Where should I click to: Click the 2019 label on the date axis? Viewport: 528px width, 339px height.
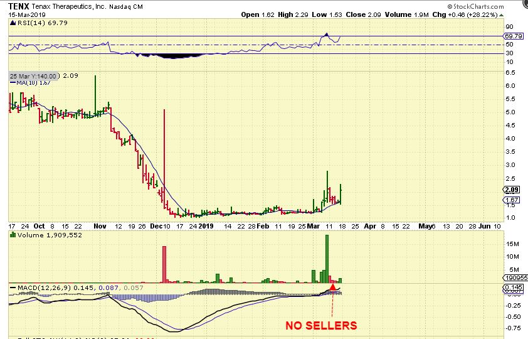[x=206, y=226]
